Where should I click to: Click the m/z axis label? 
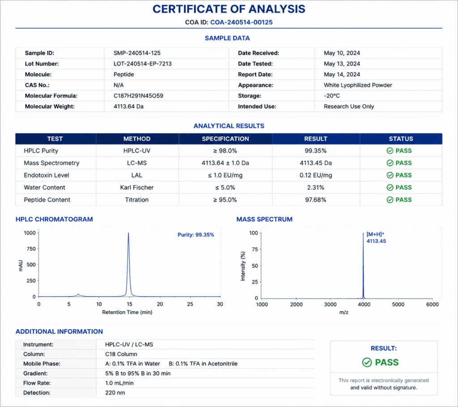click(344, 312)
